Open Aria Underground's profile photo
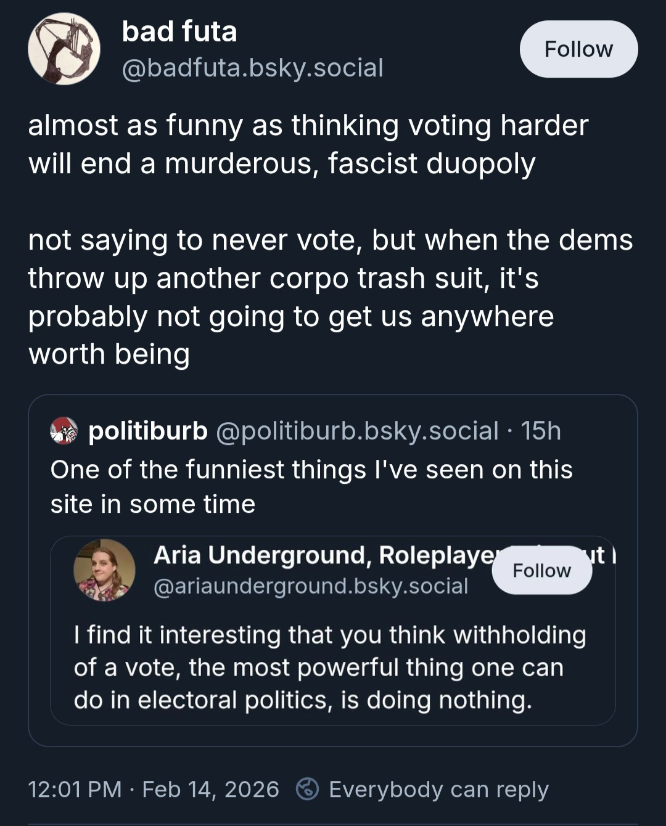Screen dimensions: 666x826 click(x=104, y=570)
